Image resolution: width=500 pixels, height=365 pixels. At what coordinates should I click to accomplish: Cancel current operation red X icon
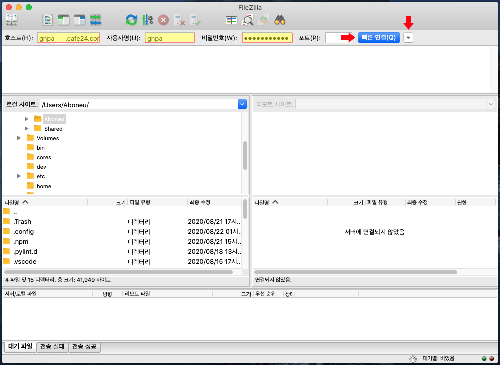click(163, 20)
